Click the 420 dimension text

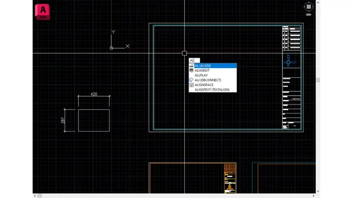pyautogui.click(x=94, y=94)
